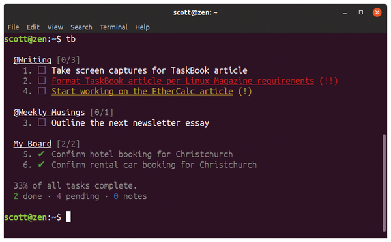Screen dimensions: 391x242
Task: Close the terminal with the orange X
Action: (377, 12)
